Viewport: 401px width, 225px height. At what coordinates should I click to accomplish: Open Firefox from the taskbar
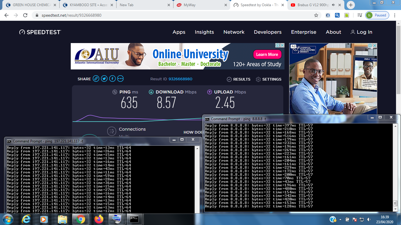point(99,219)
